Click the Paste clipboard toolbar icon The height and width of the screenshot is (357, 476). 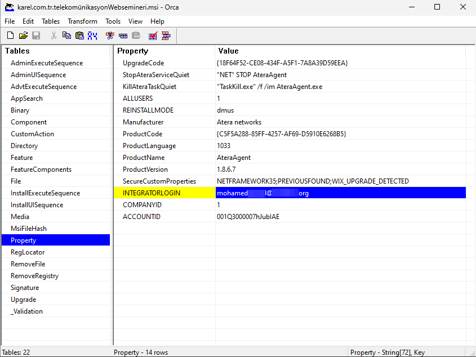coord(79,35)
